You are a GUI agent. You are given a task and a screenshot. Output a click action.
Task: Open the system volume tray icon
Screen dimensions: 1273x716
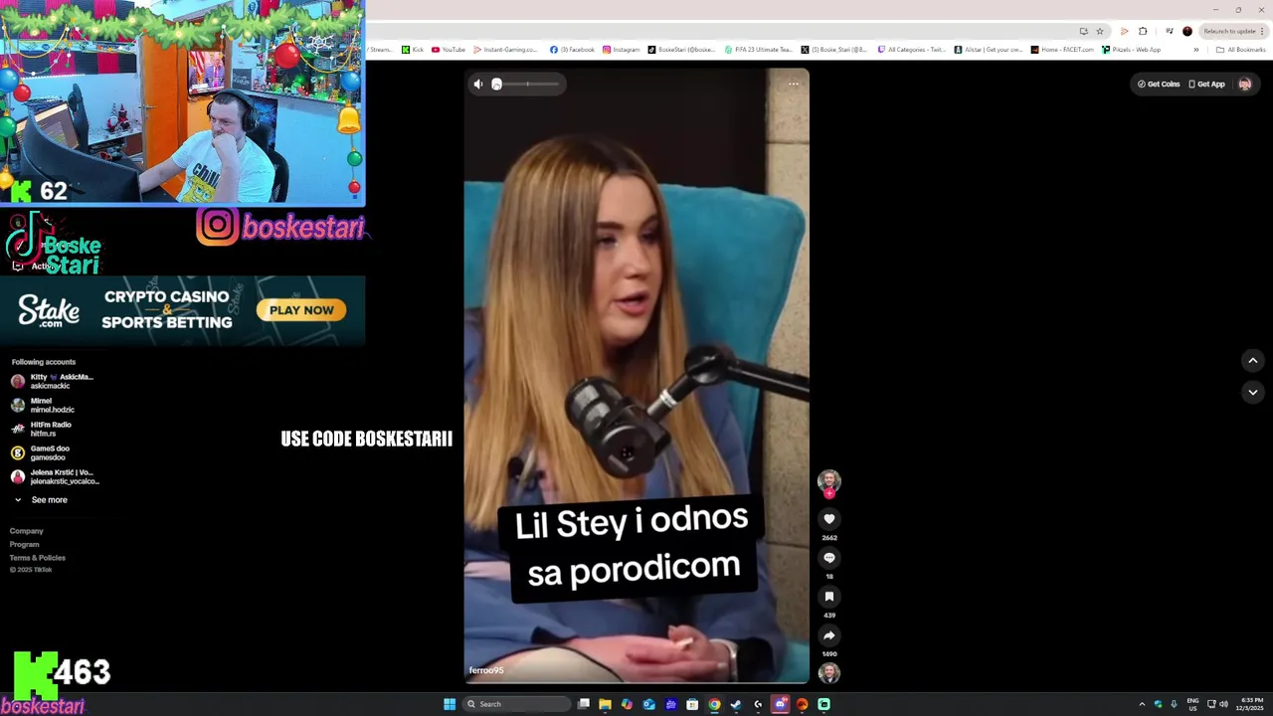(x=1223, y=704)
